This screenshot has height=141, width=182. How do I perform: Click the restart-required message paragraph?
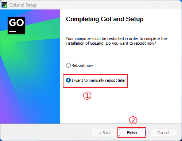tap(116, 41)
